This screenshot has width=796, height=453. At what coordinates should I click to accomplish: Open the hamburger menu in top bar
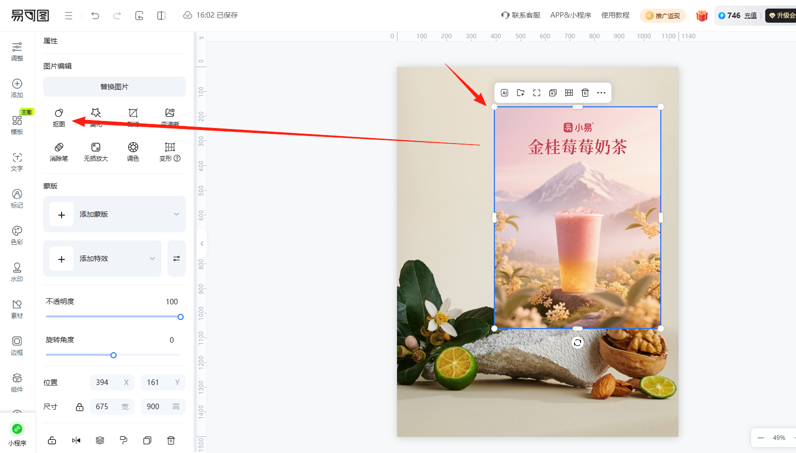[x=69, y=16]
